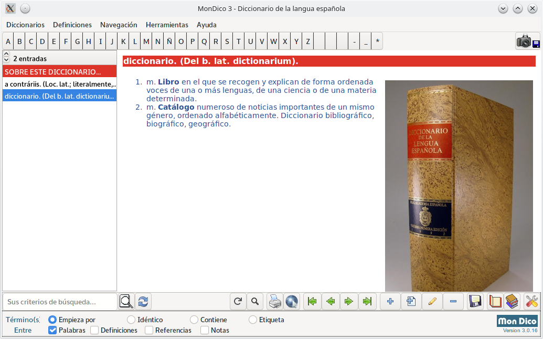Open the Diccionarios menu
The image size is (543, 339).
(25, 25)
